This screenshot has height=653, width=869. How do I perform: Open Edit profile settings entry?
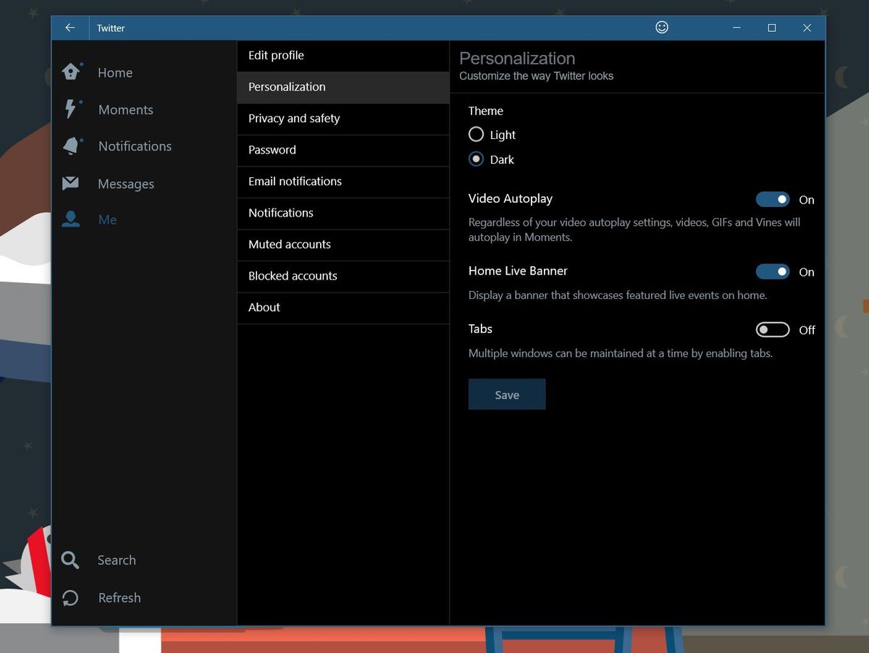tap(343, 56)
